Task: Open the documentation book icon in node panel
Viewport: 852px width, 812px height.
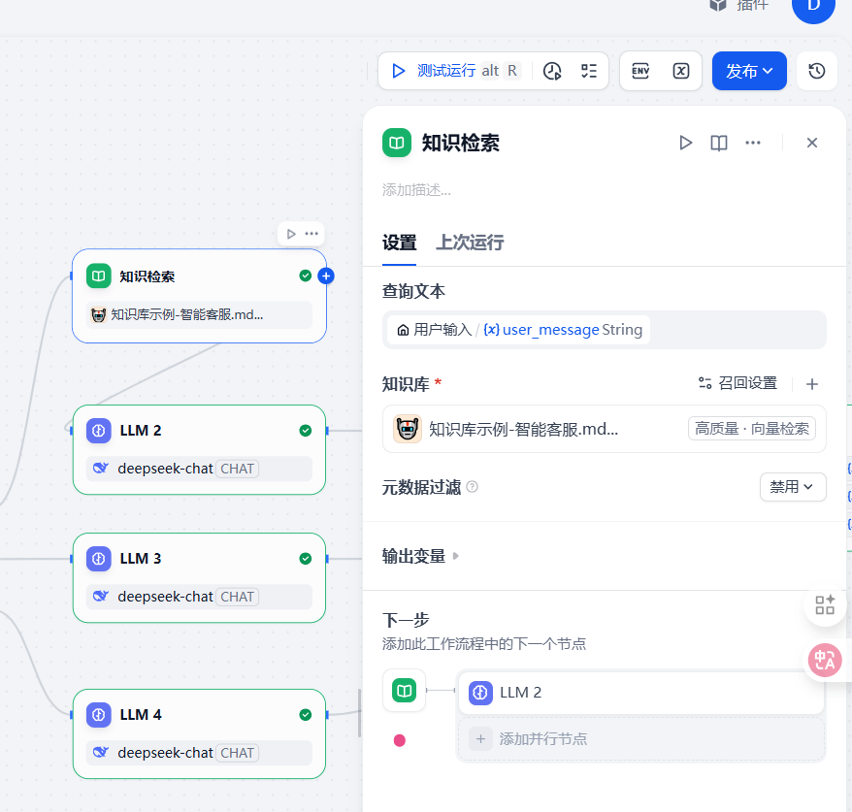Action: (719, 142)
